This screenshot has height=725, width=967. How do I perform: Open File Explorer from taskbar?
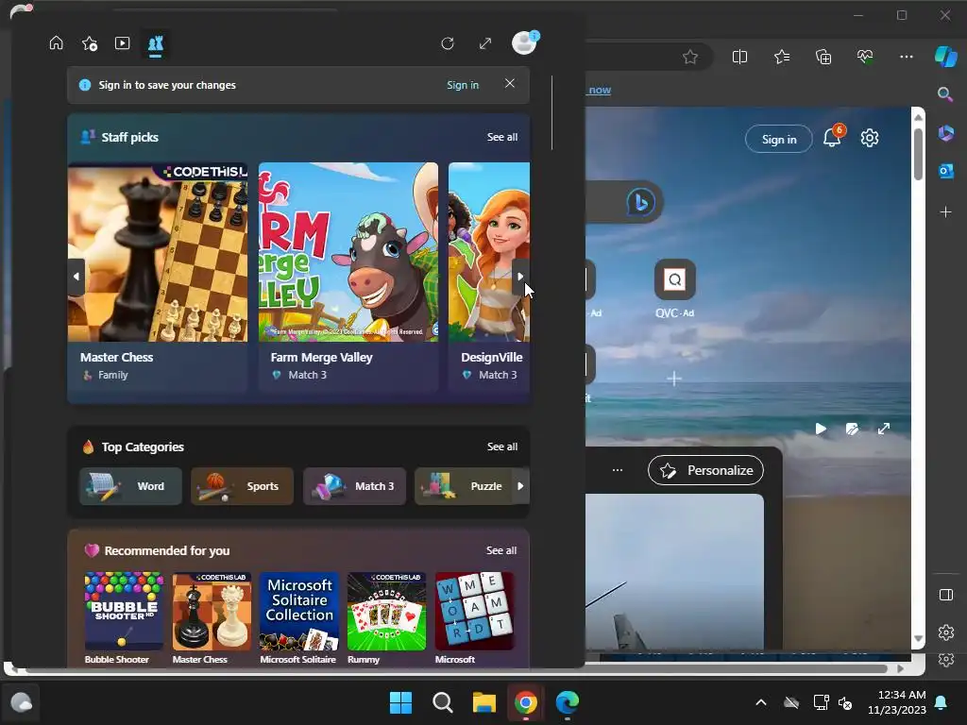(x=484, y=702)
